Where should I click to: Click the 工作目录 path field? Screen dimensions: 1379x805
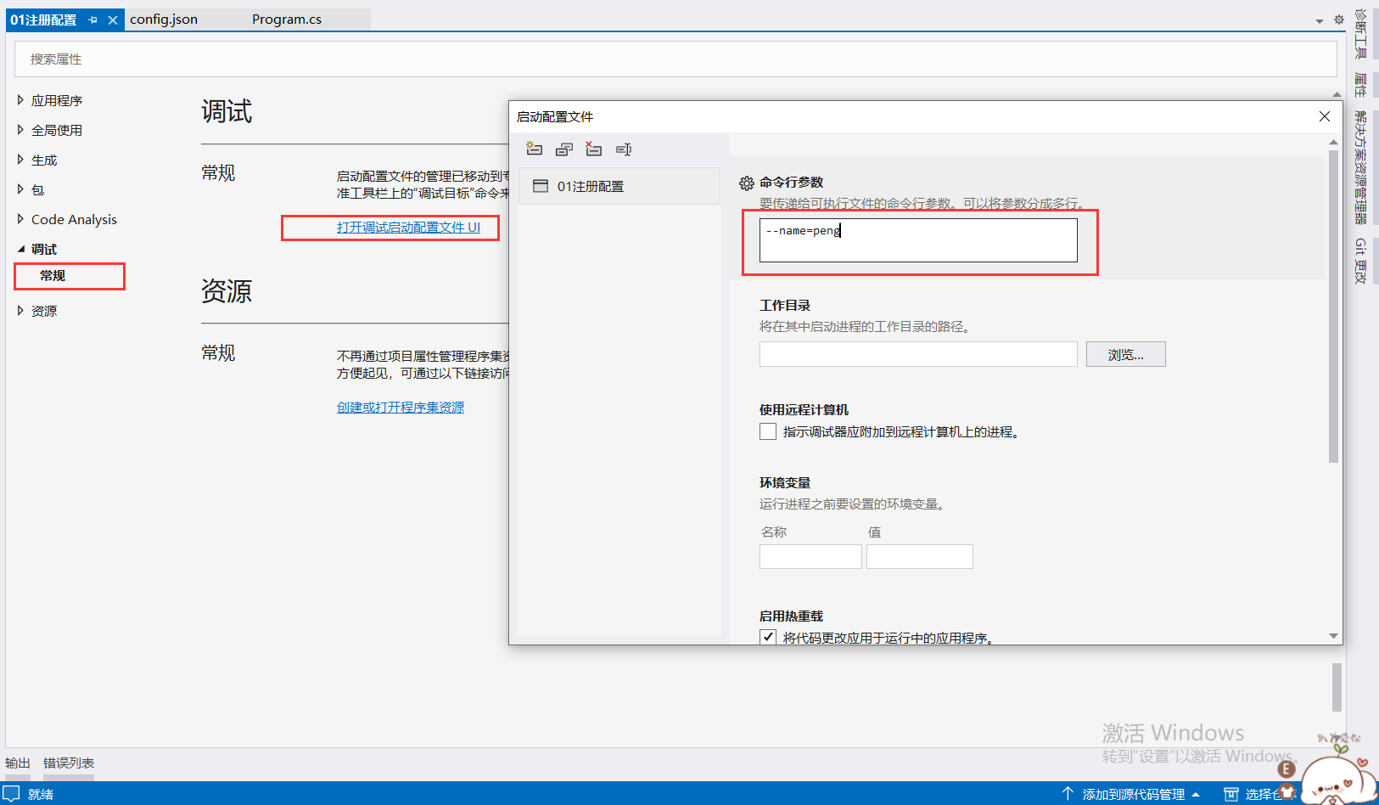918,354
